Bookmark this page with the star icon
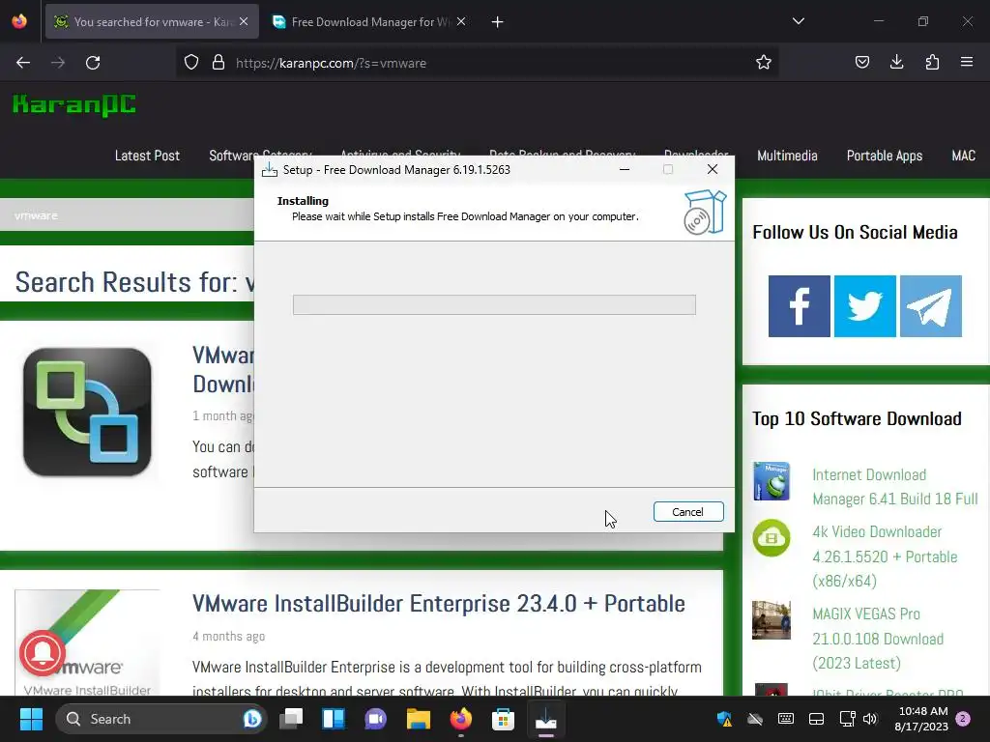The width and height of the screenshot is (990, 742). pyautogui.click(x=764, y=63)
